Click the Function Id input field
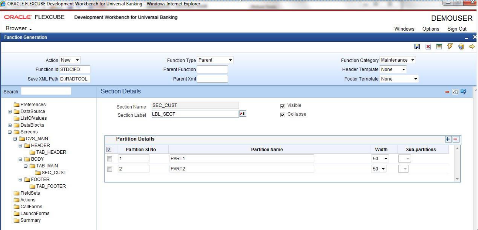Screen dimensions: 478x230 [75, 69]
